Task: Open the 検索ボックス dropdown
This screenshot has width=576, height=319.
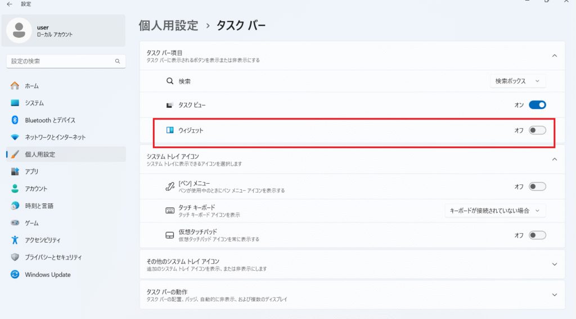Action: pyautogui.click(x=517, y=81)
